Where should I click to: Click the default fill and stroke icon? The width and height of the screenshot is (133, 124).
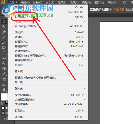point(2,103)
